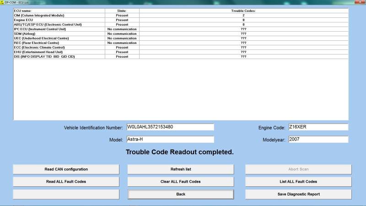Click the OP-COM title bar icon
Screen dimensions: 366x206
(x=2, y=2)
